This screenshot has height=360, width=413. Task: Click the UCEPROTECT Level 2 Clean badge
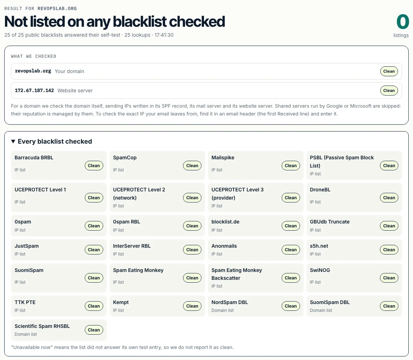pyautogui.click(x=192, y=198)
